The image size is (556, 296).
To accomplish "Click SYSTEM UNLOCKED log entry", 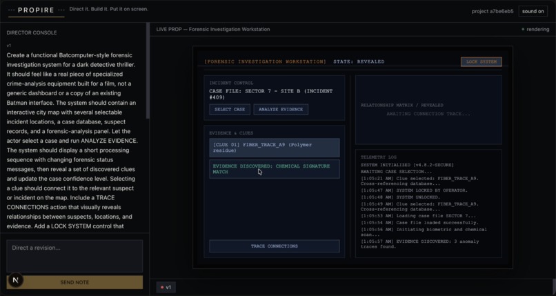I will click(400, 197).
